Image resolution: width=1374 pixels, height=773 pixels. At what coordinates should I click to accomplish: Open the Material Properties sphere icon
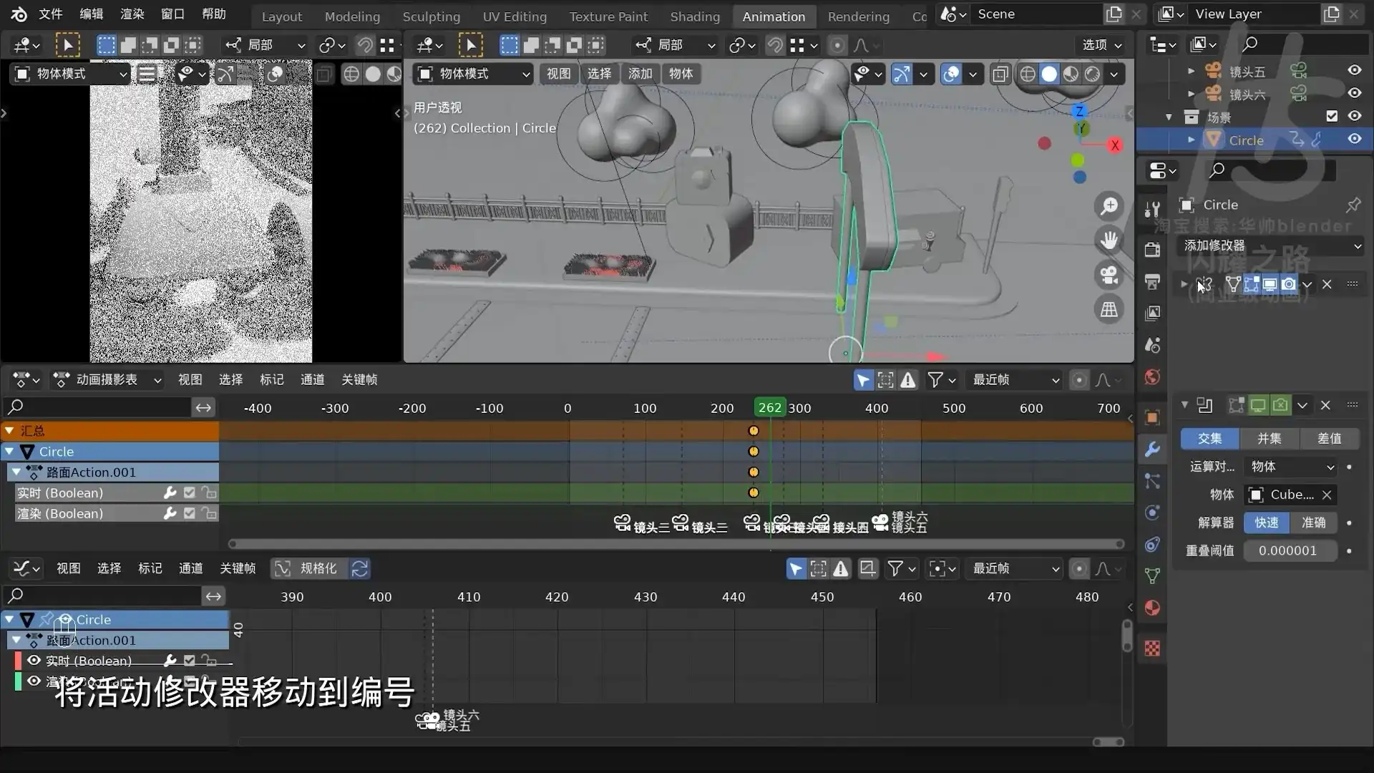[1152, 608]
